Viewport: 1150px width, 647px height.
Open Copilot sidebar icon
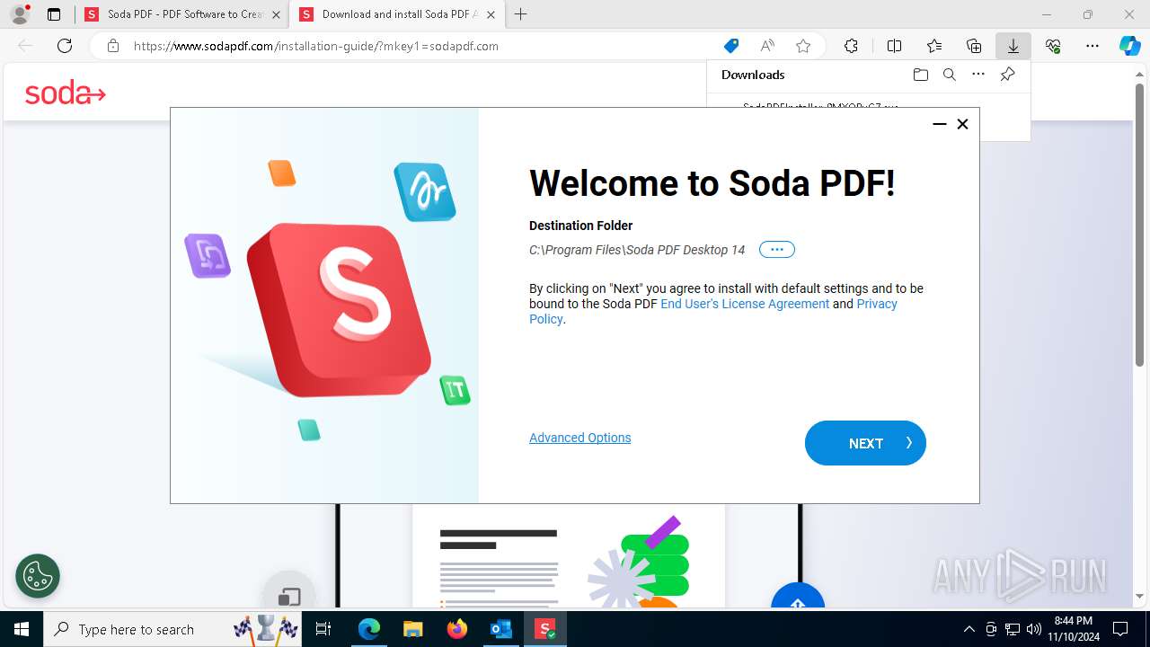pos(1129,46)
